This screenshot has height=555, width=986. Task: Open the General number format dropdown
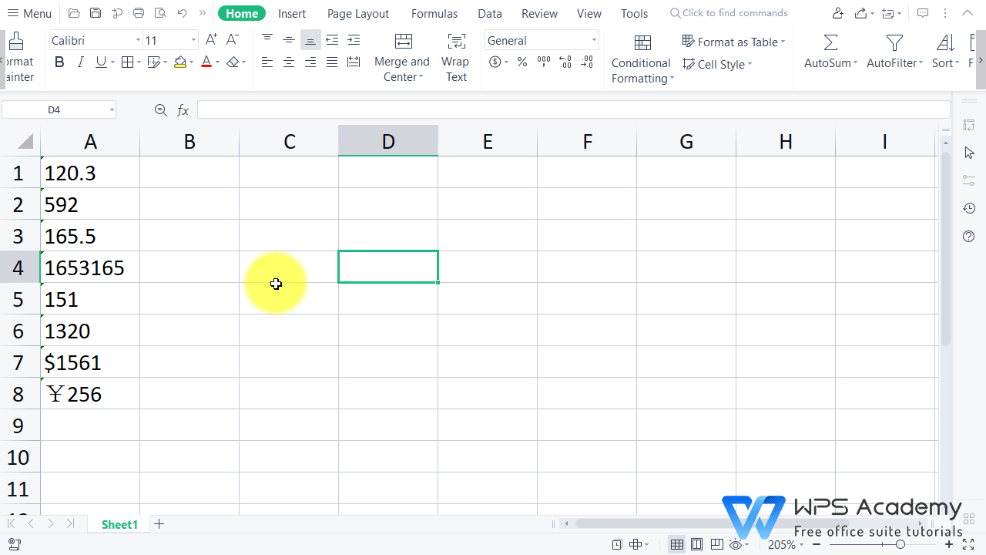tap(594, 40)
